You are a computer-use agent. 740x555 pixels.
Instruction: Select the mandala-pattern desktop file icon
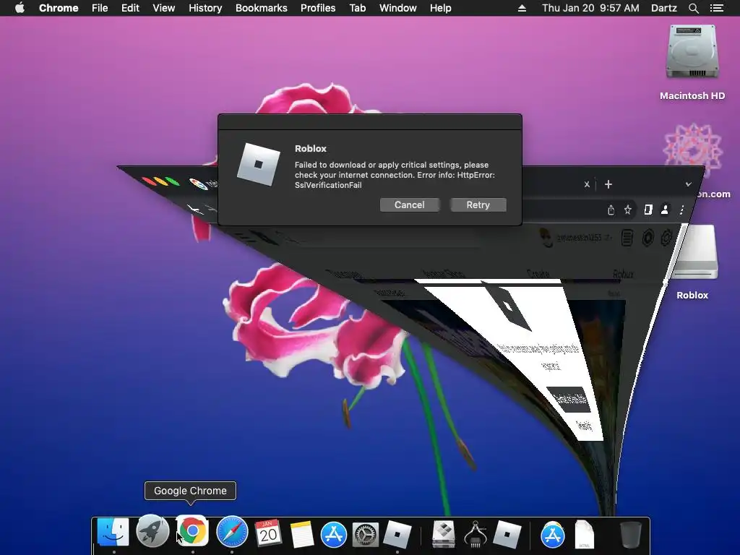[x=692, y=150]
